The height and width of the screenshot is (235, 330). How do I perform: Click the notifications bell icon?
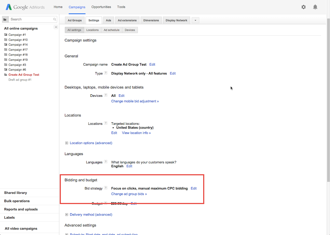(x=315, y=7)
